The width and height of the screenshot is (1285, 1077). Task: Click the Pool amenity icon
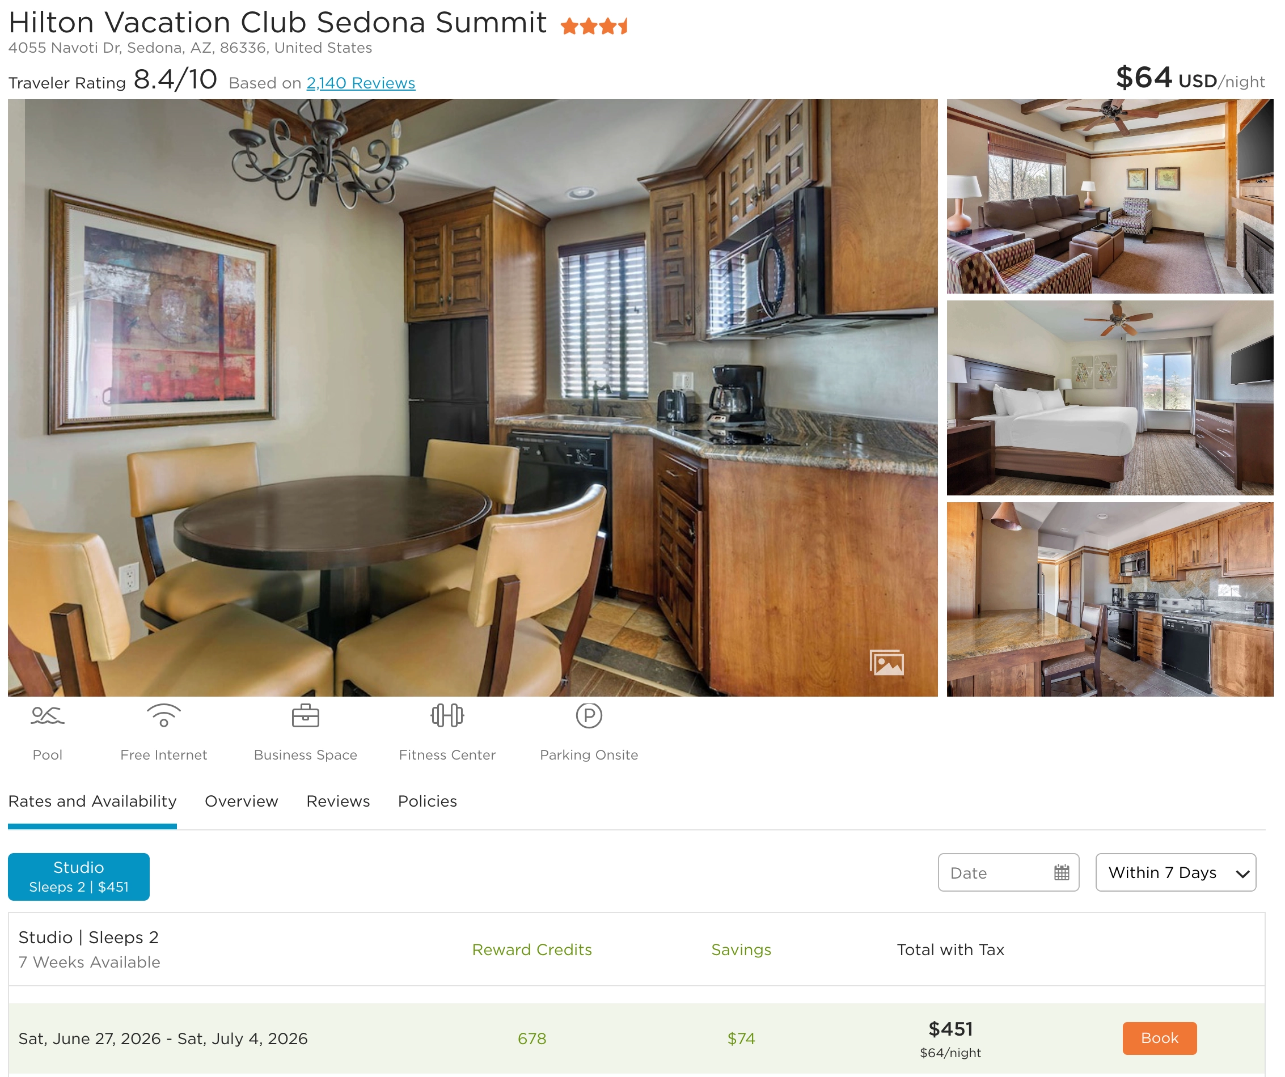pos(47,716)
